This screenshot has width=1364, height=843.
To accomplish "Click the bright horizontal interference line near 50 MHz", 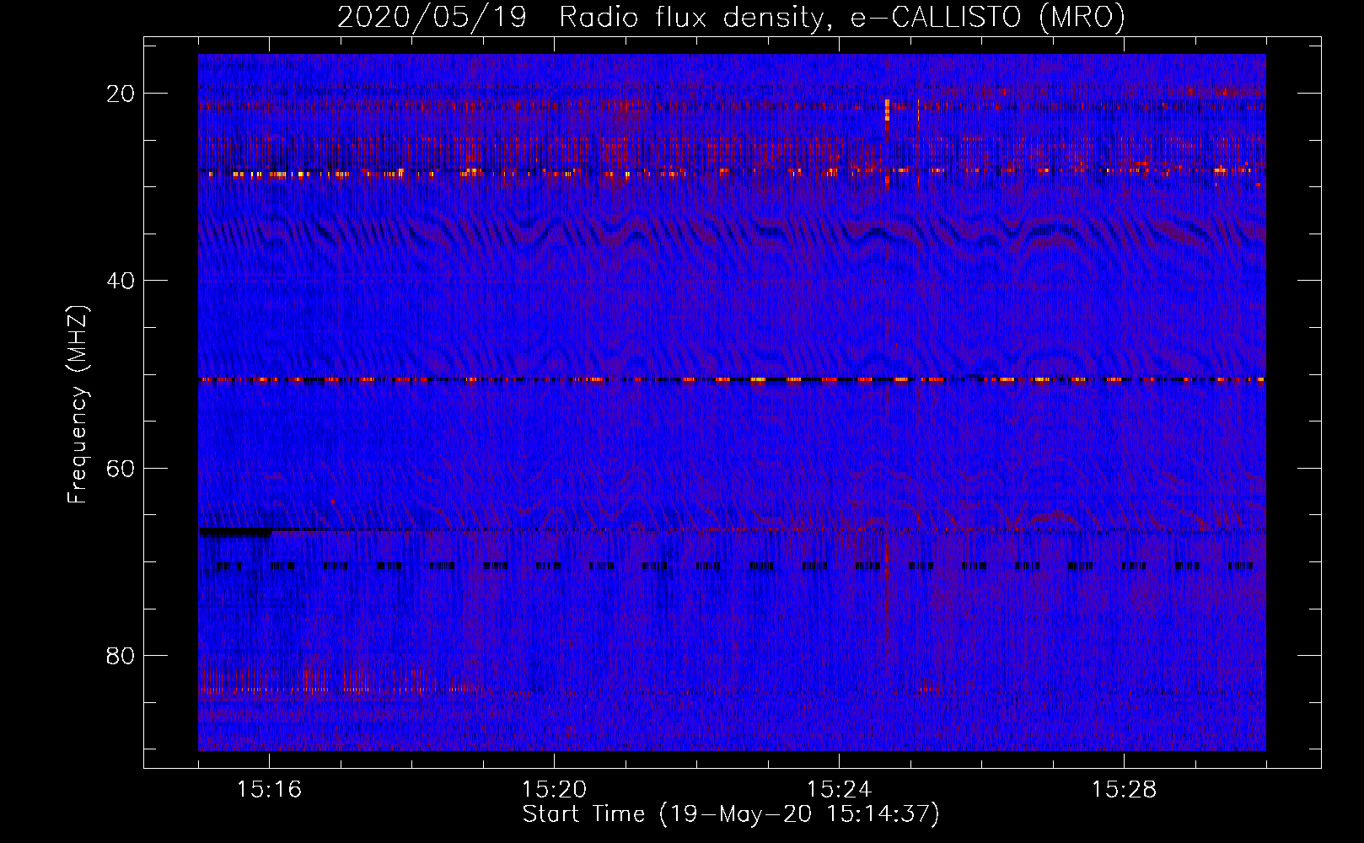I will [732, 379].
